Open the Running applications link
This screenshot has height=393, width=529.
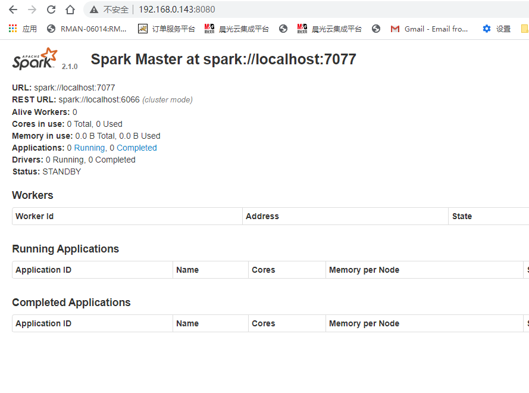click(89, 148)
